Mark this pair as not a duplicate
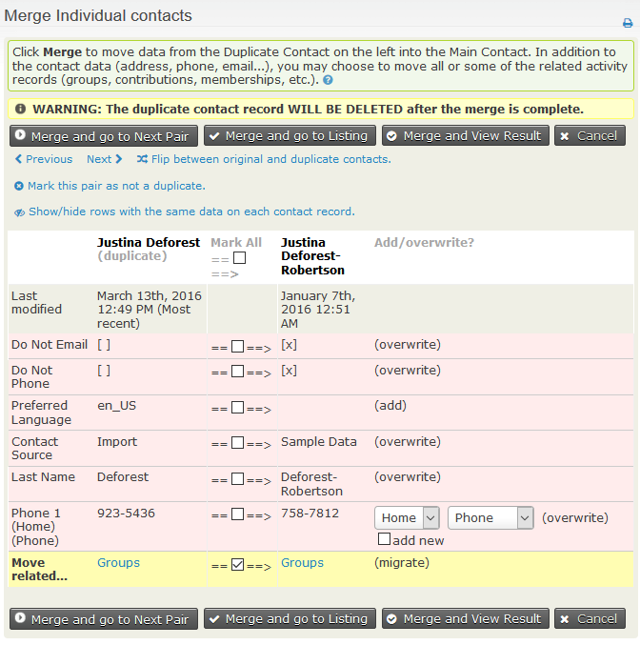This screenshot has height=645, width=640. [110, 186]
